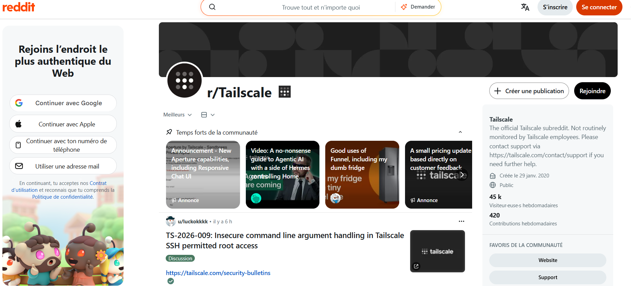Click Se connecter button
Image resolution: width=631 pixels, height=286 pixels.
pyautogui.click(x=599, y=7)
